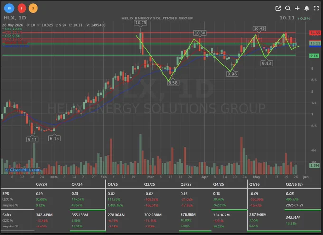Click the red 10.55 resistance axis tag
The image size is (323, 235).
(x=315, y=33)
